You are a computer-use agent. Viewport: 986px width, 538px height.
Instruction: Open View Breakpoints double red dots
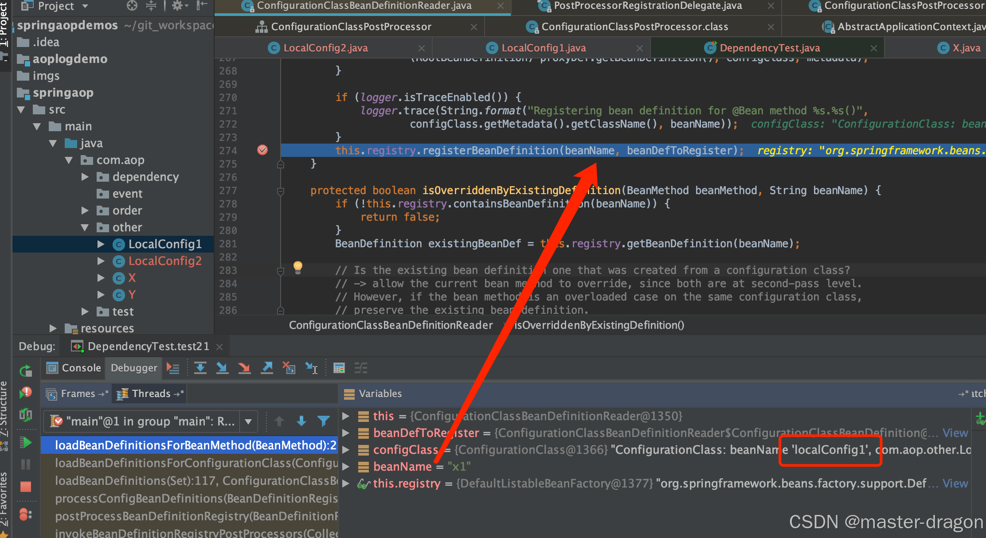pyautogui.click(x=26, y=515)
